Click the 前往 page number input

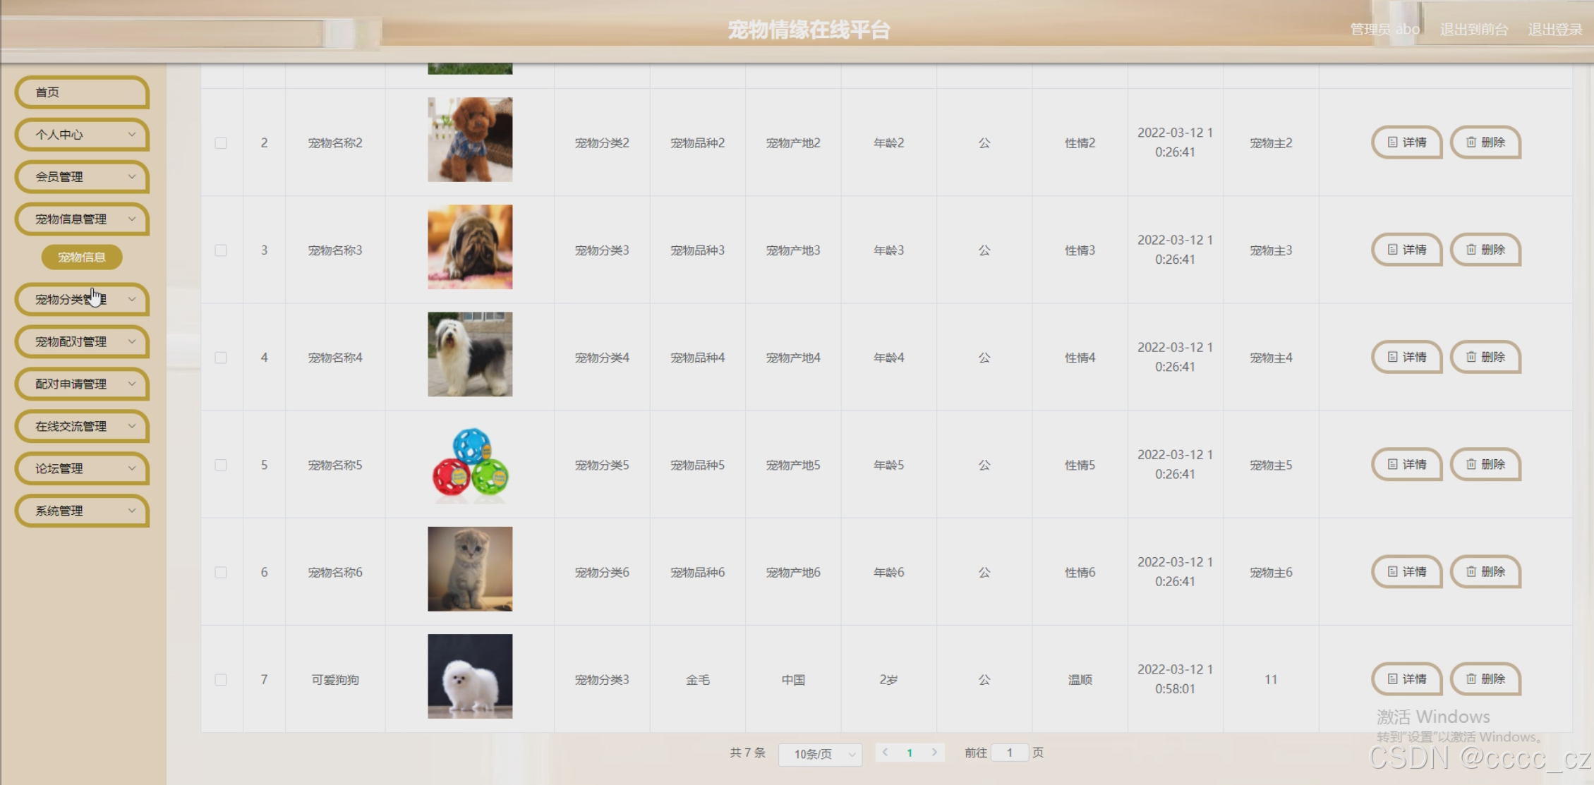pos(1009,753)
